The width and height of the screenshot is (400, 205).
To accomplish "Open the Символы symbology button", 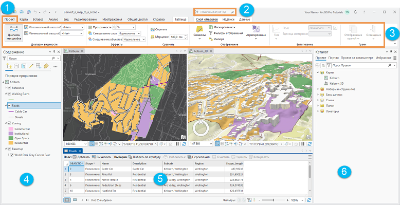I will 199,32.
